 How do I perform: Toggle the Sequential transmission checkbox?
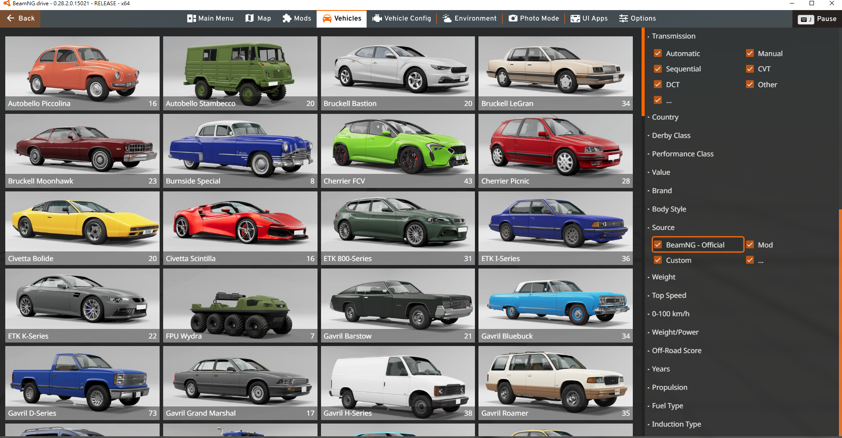(x=658, y=69)
